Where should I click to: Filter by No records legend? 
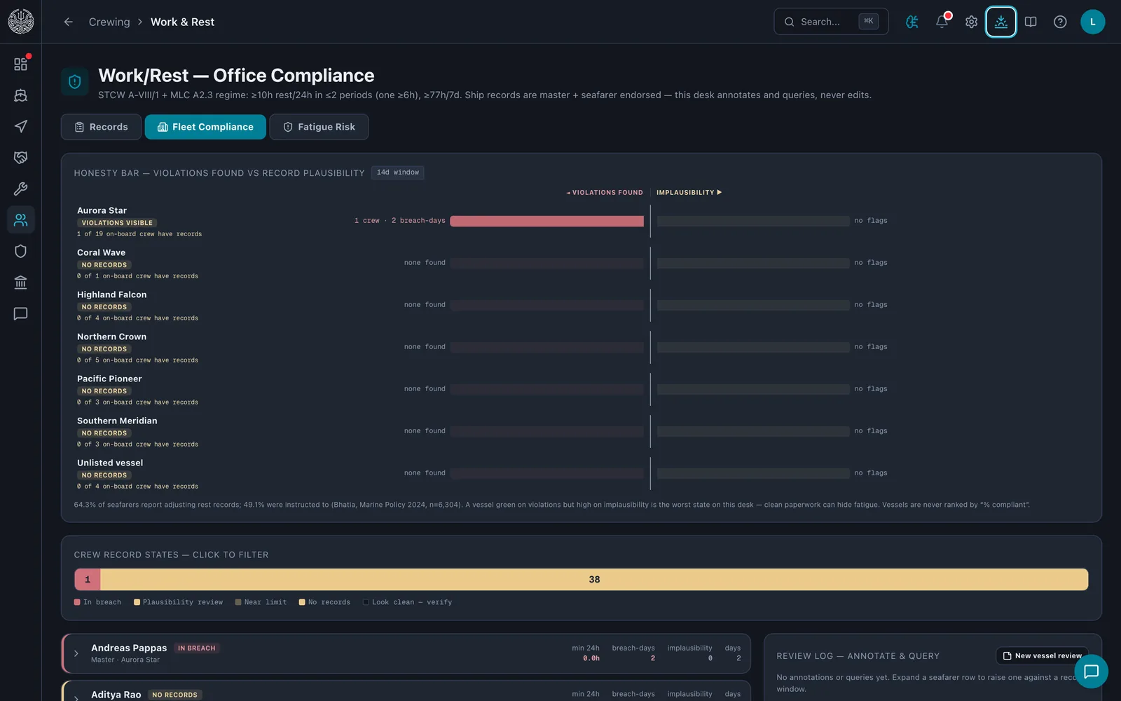click(324, 602)
